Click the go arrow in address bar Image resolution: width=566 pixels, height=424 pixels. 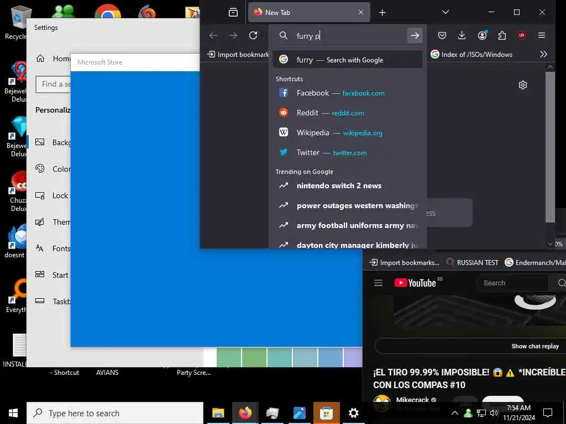(415, 35)
